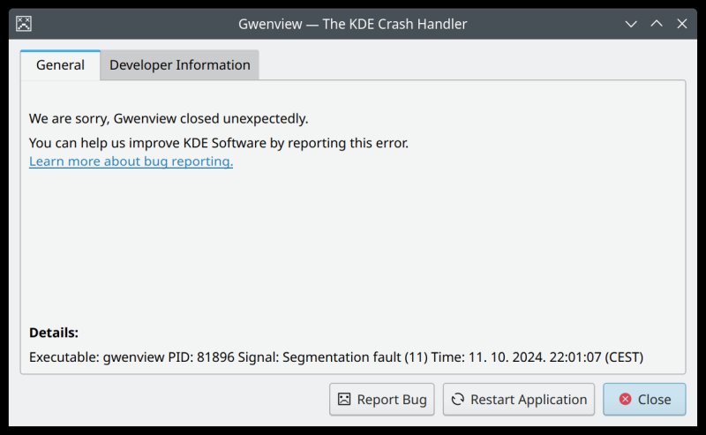Click the crash time '22:01:07 (CEST)' text
Viewport: 706px width, 435px height.
[585, 357]
